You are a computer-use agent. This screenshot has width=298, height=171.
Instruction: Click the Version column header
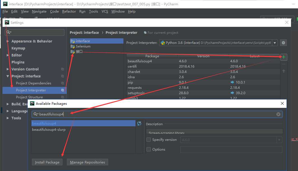[x=203, y=56]
